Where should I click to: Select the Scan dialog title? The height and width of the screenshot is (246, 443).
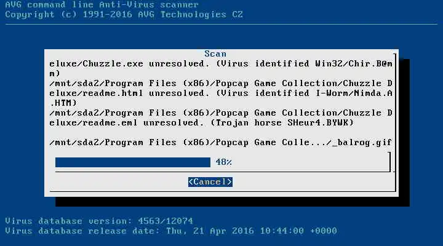coord(215,54)
